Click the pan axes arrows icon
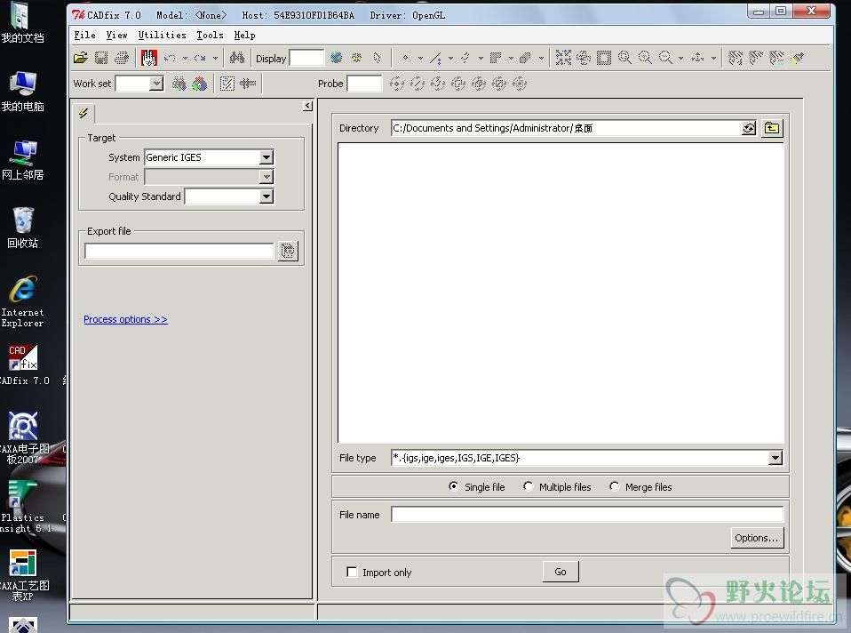This screenshot has width=851, height=633. (x=698, y=58)
